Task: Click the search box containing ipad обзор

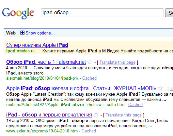Action: pos(102,13)
